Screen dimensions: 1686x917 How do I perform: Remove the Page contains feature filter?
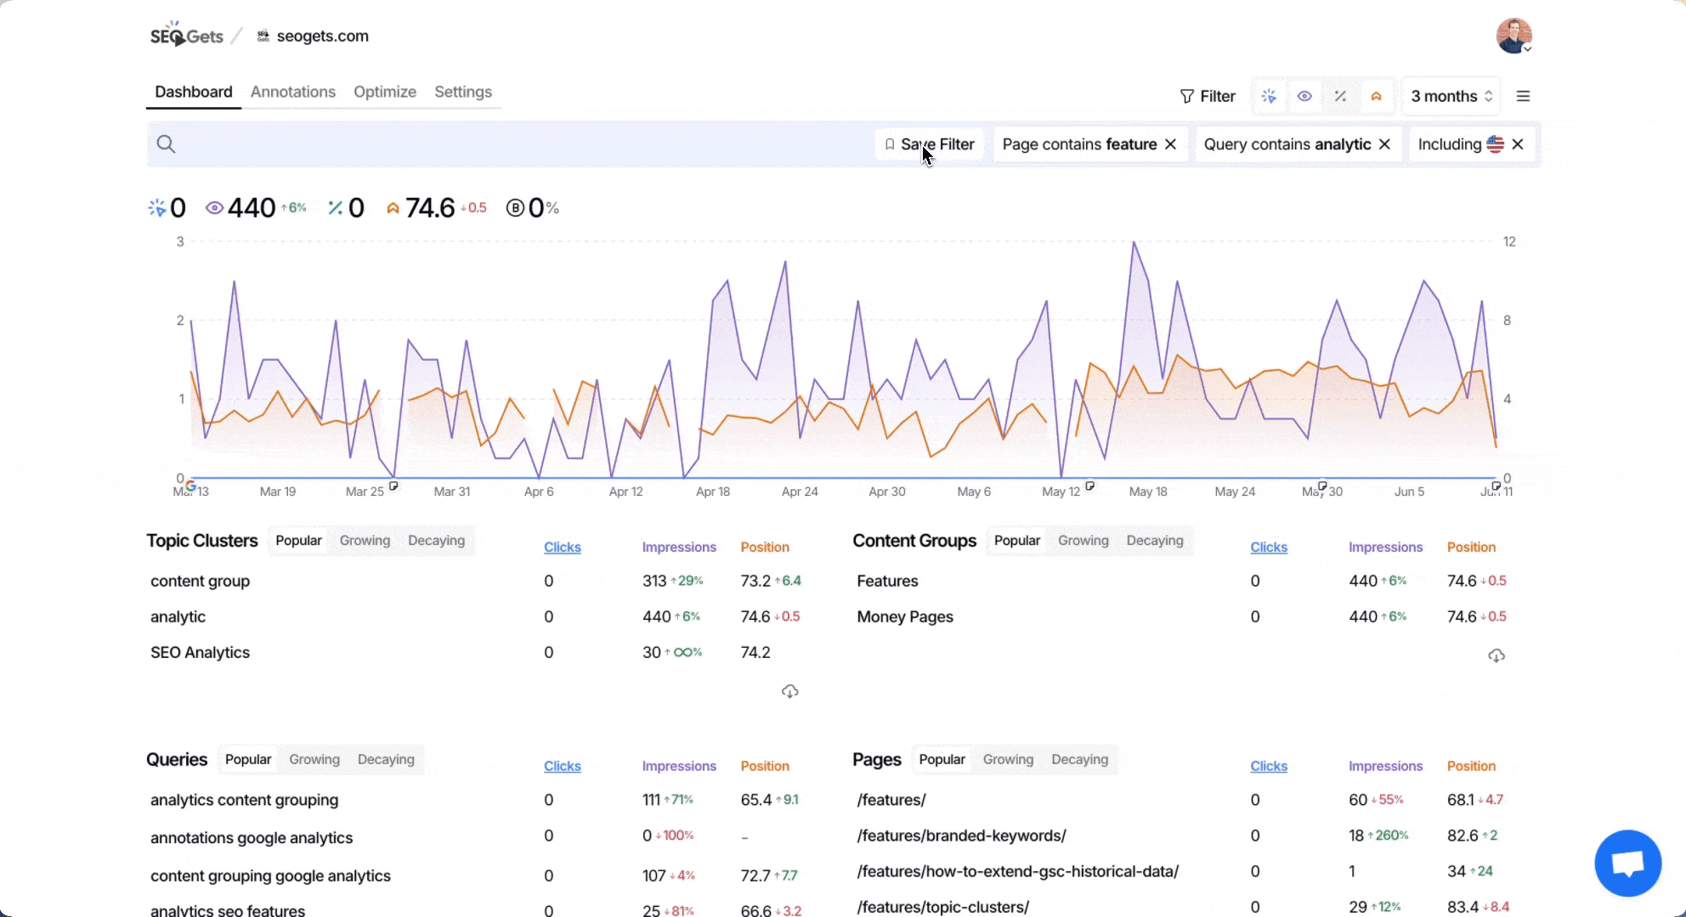coord(1171,144)
